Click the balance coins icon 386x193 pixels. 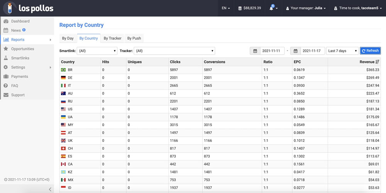coord(240,8)
